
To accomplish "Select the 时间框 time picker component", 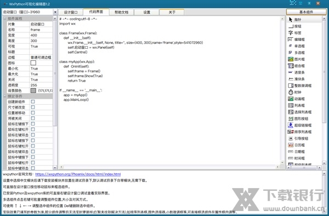I will pos(297,158).
